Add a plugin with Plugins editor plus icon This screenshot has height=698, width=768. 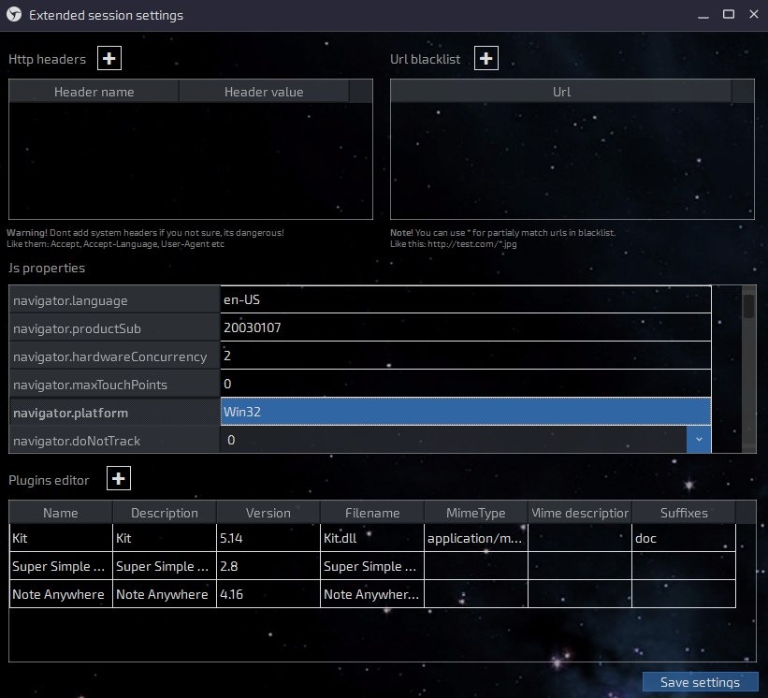point(119,478)
